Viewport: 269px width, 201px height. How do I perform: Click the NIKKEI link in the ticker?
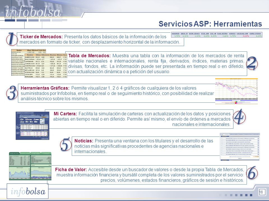click(x=232, y=34)
